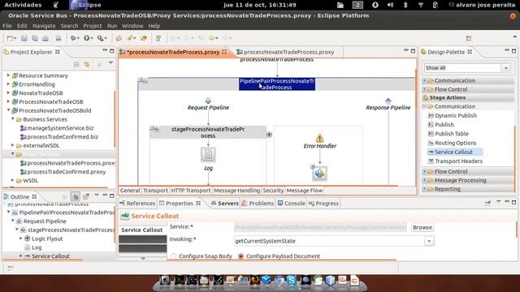Collapse Business Services folder

[x=13, y=119]
